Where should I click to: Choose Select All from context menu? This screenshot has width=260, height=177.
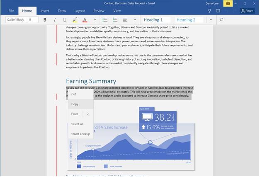pos(81,124)
